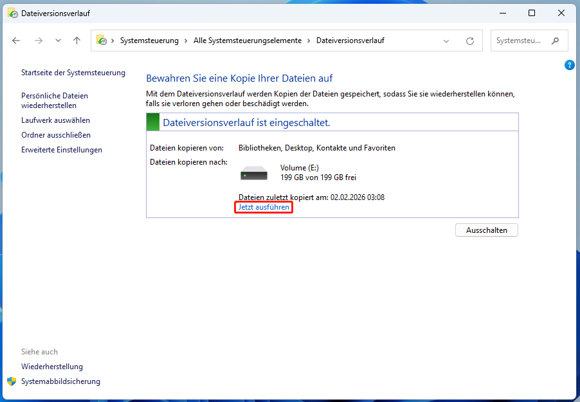This screenshot has height=402, width=580.
Task: Open Ordner ausschließen
Action: 56,134
